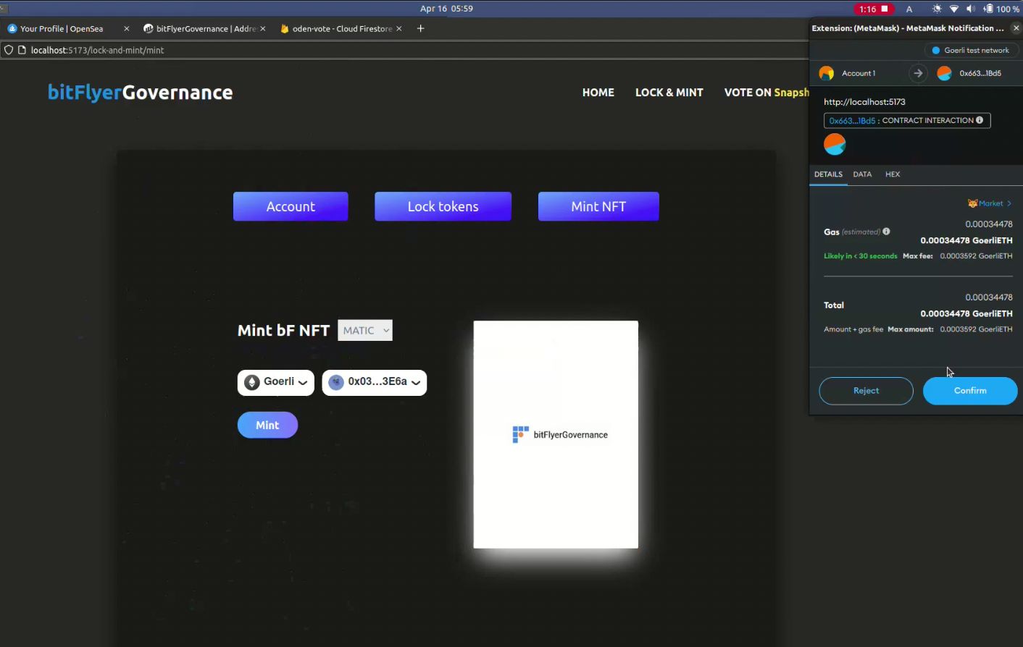Click the blue Mint button

[x=267, y=425]
